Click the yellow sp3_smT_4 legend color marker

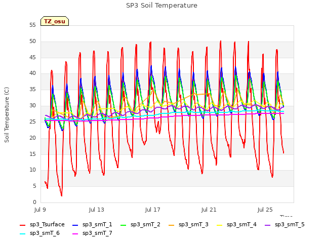(x=219, y=225)
